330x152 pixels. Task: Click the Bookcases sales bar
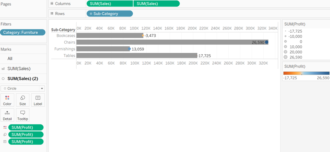(x=110, y=35)
